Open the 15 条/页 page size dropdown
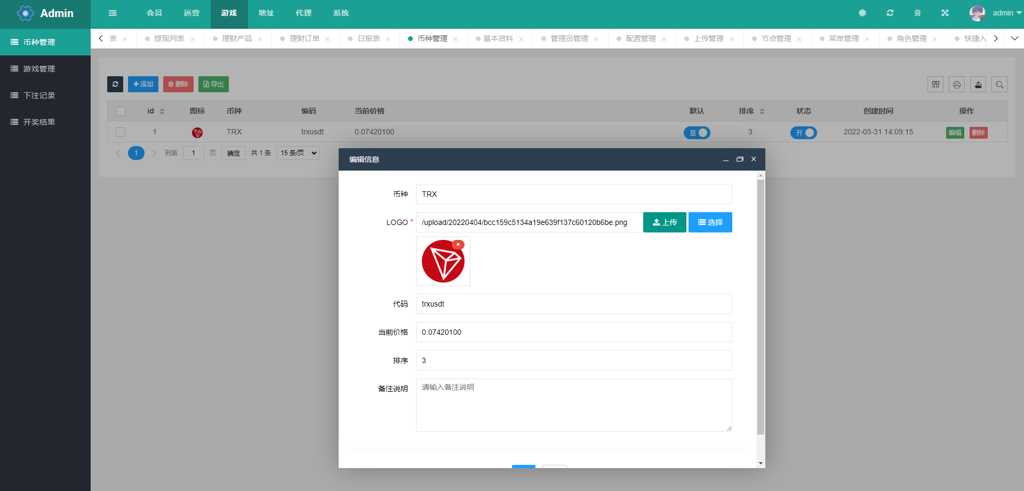The image size is (1024, 491). click(x=298, y=153)
